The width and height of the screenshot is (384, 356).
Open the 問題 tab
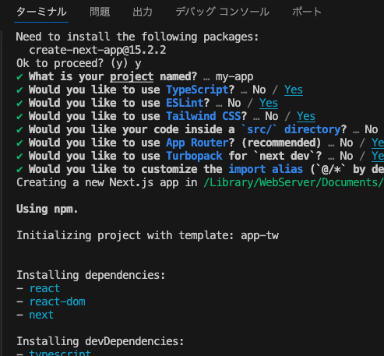100,12
